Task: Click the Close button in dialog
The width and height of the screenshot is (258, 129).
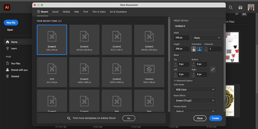Action: click(x=200, y=118)
